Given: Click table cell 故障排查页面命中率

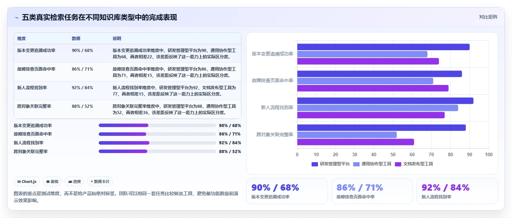Looking at the screenshot, I should click(x=36, y=69).
